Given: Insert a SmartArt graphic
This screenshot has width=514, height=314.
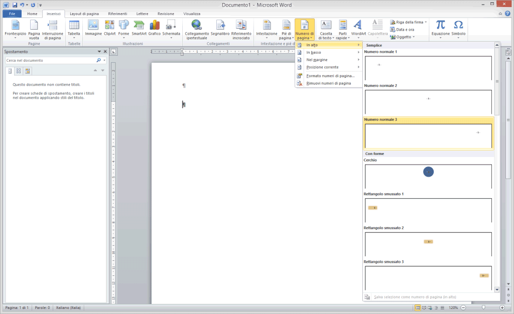Looking at the screenshot, I should 139,28.
